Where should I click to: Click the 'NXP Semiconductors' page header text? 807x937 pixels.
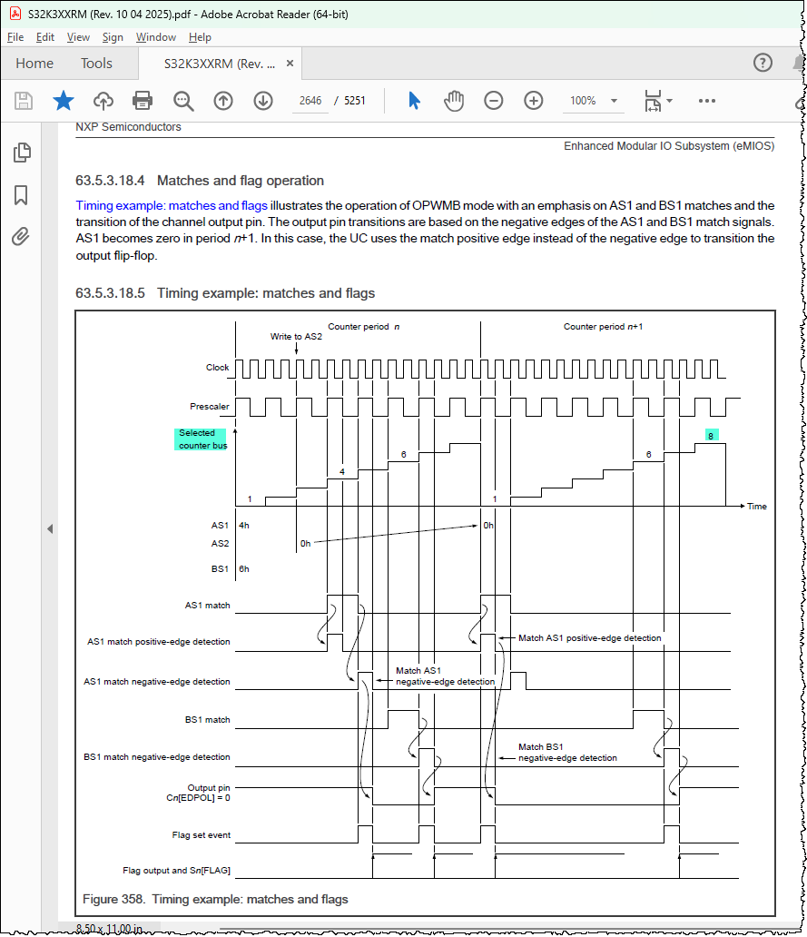pyautogui.click(x=128, y=127)
